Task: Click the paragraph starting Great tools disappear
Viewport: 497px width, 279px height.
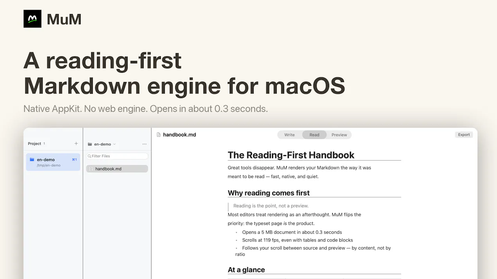Action: pyautogui.click(x=299, y=172)
